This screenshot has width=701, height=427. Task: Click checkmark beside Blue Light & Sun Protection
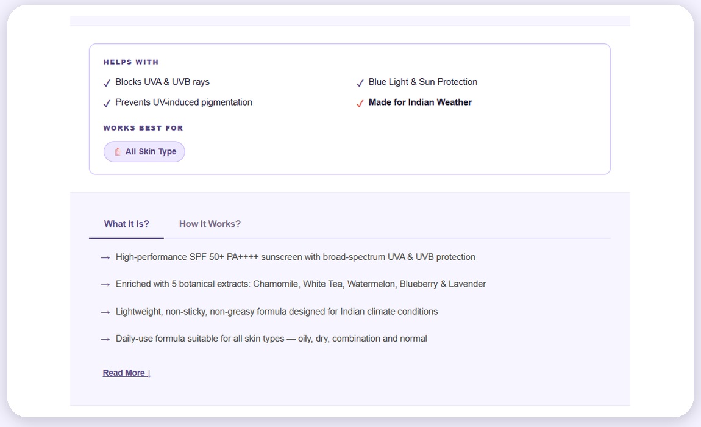click(360, 83)
